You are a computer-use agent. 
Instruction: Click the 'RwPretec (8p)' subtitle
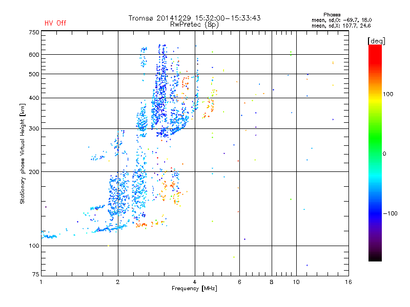pyautogui.click(x=194, y=25)
